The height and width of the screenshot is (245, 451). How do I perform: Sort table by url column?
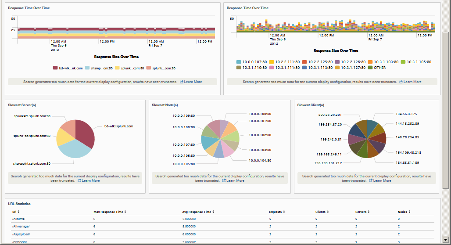pyautogui.click(x=16, y=212)
